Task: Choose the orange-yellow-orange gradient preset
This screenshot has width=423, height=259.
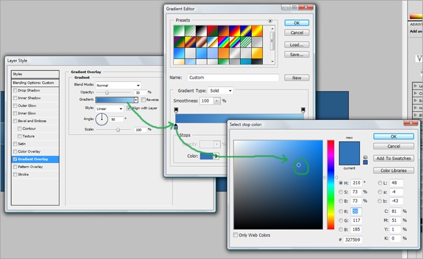Action: 257,31
